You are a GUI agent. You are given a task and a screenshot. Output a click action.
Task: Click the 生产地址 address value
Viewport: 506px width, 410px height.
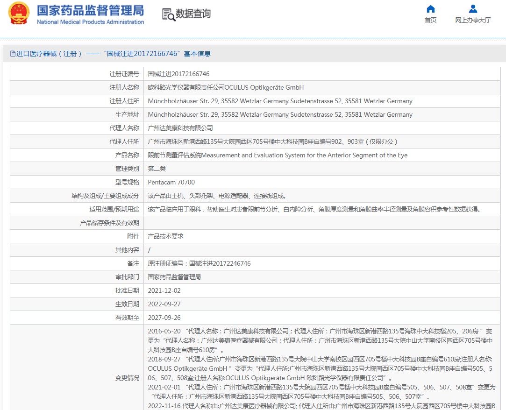coord(280,114)
